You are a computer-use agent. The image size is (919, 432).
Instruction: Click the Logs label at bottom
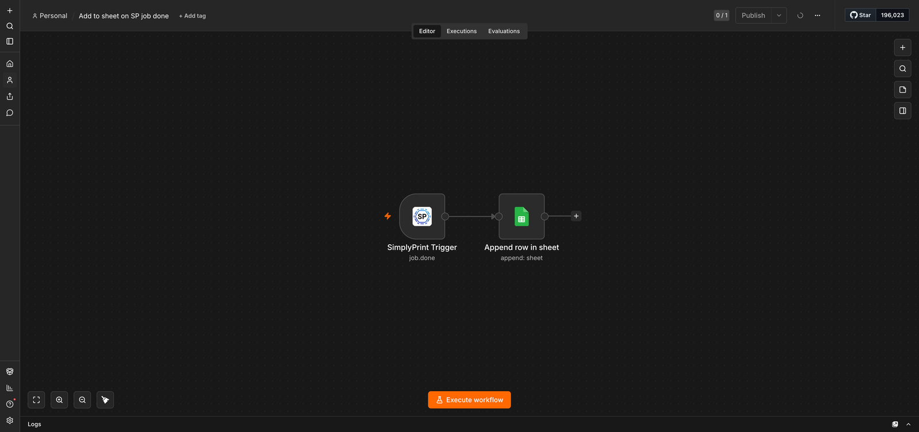(x=34, y=424)
